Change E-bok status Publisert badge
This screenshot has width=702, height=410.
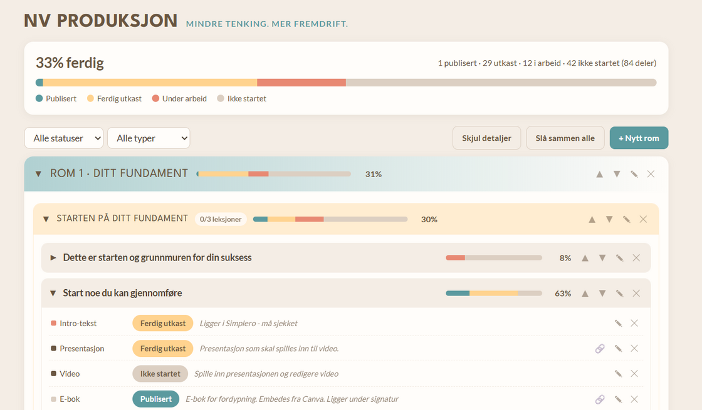point(156,399)
